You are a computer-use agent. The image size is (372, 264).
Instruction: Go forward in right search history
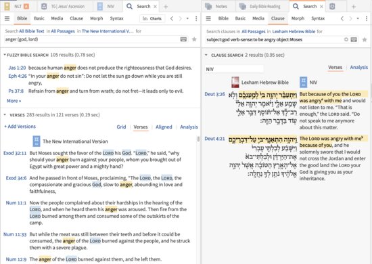tap(350, 18)
